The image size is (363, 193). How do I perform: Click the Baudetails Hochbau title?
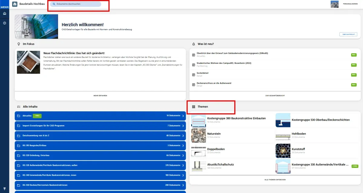[x=32, y=4]
